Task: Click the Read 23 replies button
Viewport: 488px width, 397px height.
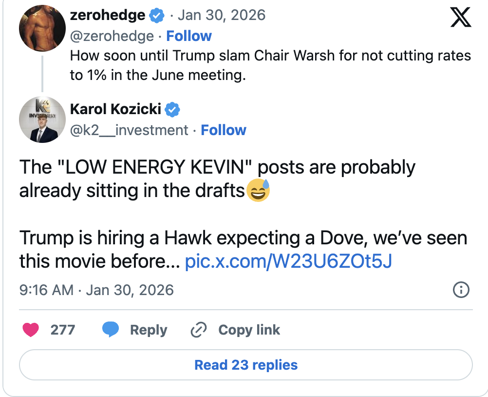Action: point(246,365)
